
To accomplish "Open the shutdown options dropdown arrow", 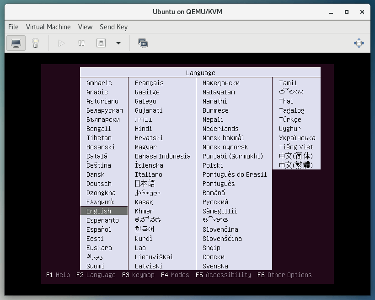I will 118,43.
